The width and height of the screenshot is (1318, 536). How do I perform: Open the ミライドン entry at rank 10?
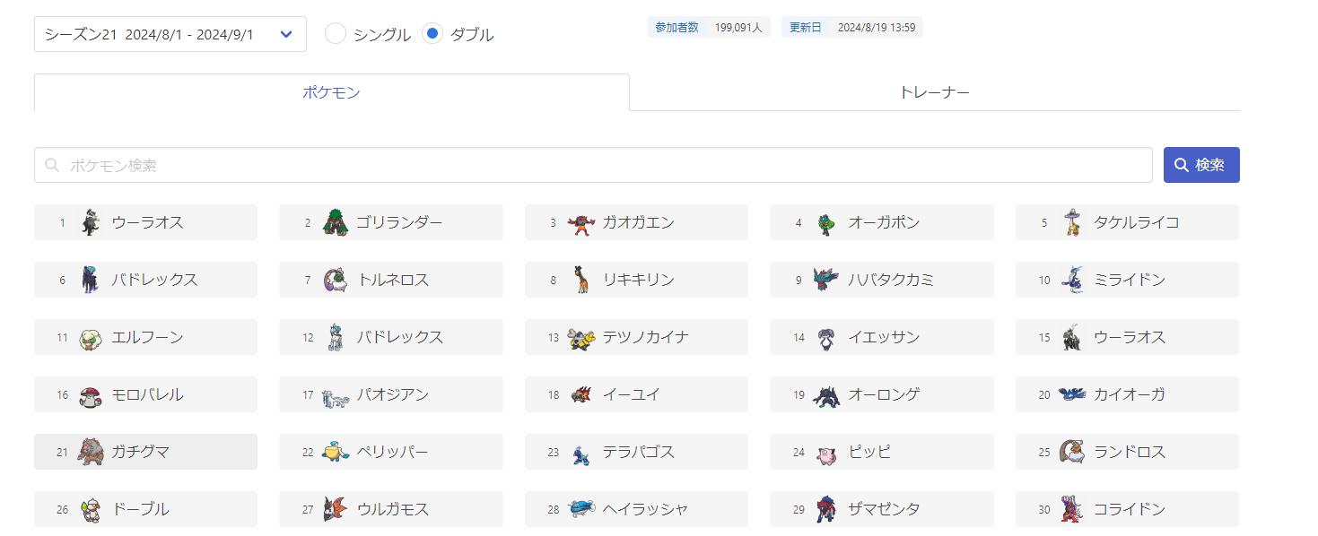click(x=1127, y=280)
